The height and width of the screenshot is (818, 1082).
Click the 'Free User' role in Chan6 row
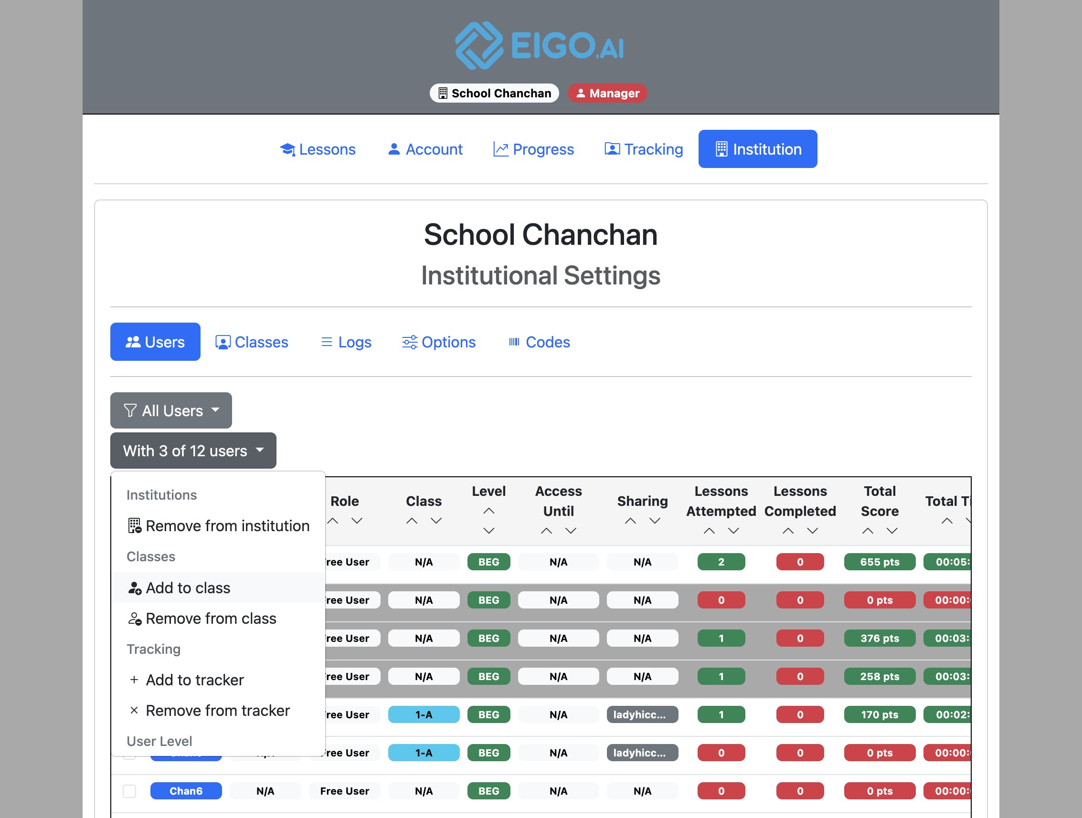tap(344, 791)
